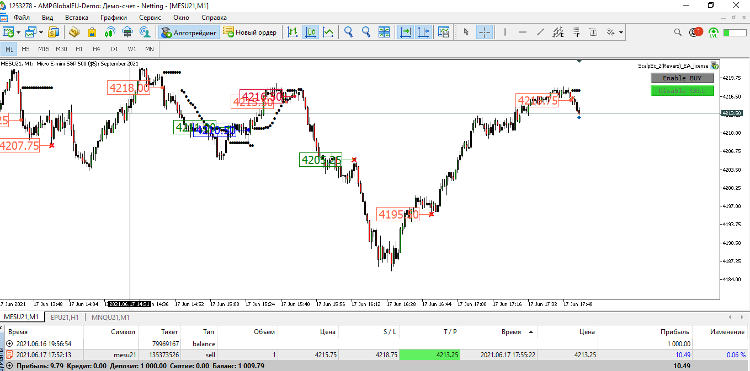This screenshot has width=750, height=371.
Task: Click the Enable BUY button
Action: (682, 78)
